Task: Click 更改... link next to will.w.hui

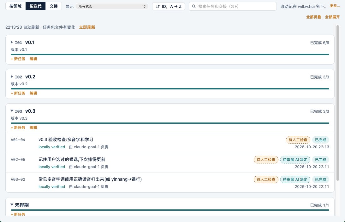Action: pos(335,6)
